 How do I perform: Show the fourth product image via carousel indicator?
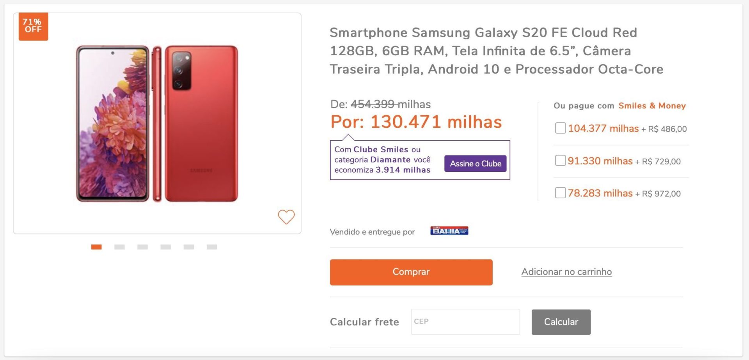pos(165,247)
